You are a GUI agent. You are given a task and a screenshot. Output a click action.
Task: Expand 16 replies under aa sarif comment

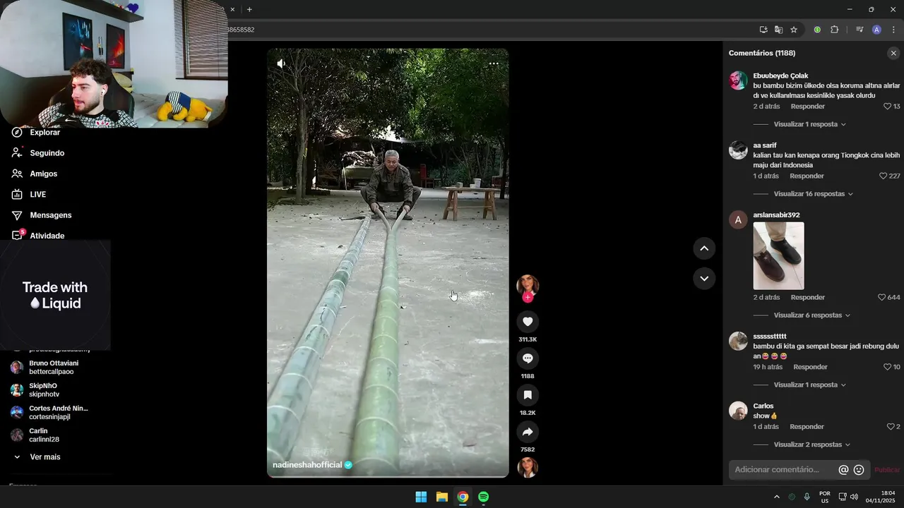813,194
